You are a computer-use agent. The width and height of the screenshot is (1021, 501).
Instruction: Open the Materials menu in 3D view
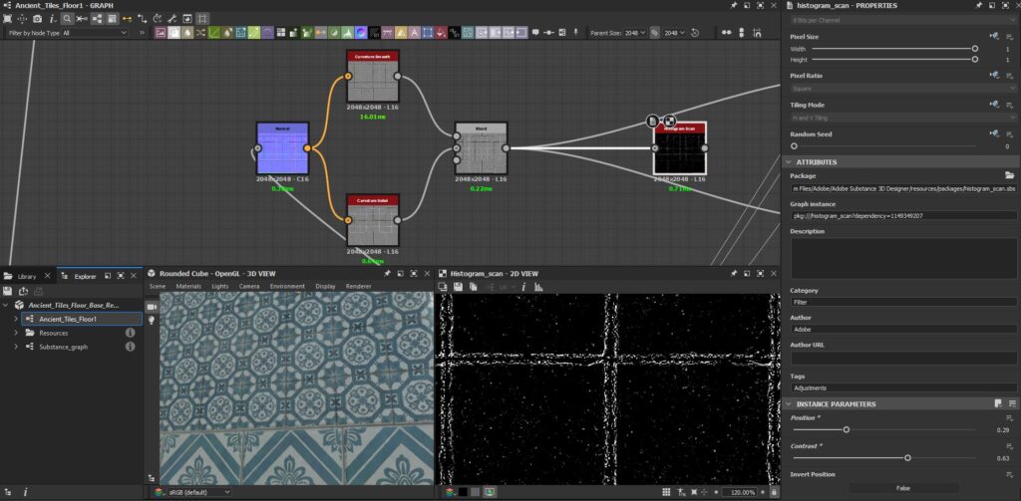188,286
